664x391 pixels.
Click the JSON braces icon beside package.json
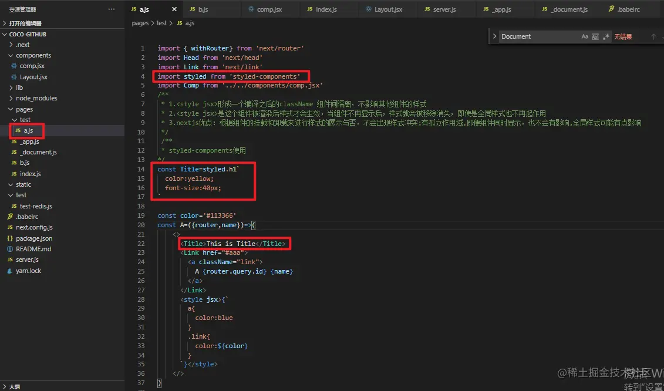pyautogui.click(x=10, y=238)
